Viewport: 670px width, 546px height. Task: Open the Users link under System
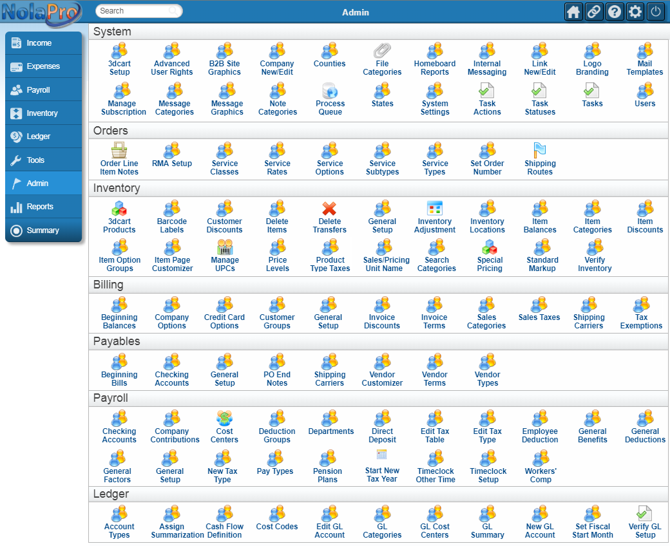(645, 104)
